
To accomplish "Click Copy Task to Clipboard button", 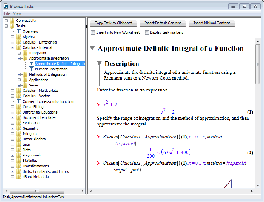I will pos(113,23).
